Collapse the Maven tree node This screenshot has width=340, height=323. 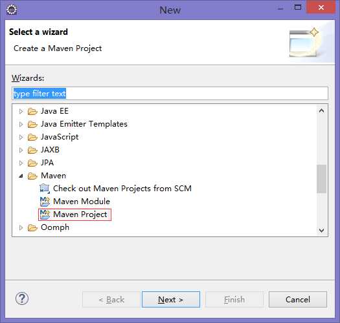pos(21,176)
